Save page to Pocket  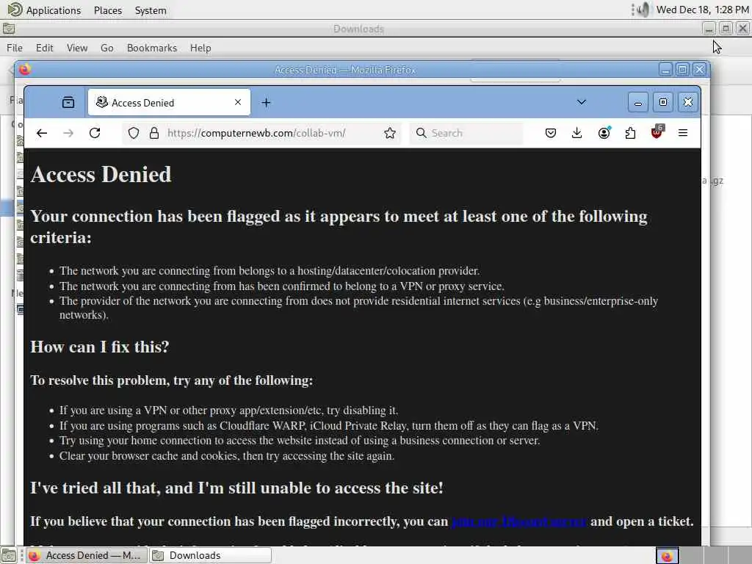[x=551, y=133]
